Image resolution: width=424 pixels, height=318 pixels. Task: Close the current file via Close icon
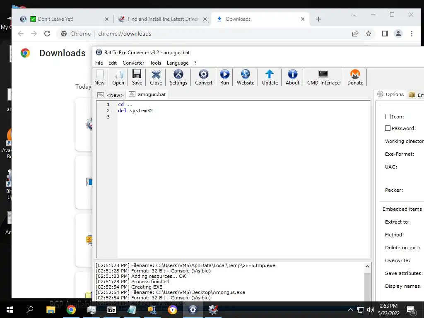156,77
